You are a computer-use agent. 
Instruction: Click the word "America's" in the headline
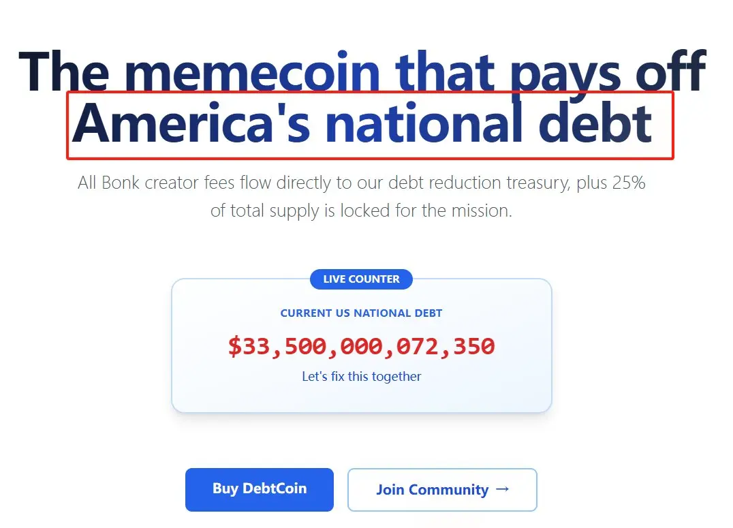pos(191,123)
